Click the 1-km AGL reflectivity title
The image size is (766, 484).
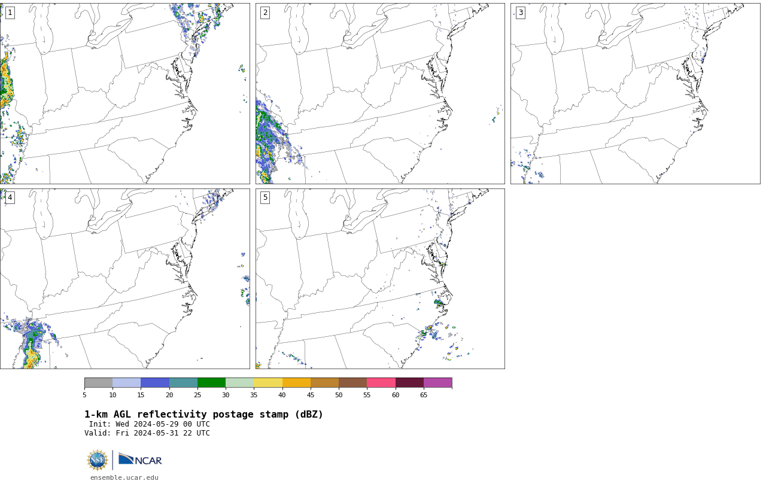(203, 415)
